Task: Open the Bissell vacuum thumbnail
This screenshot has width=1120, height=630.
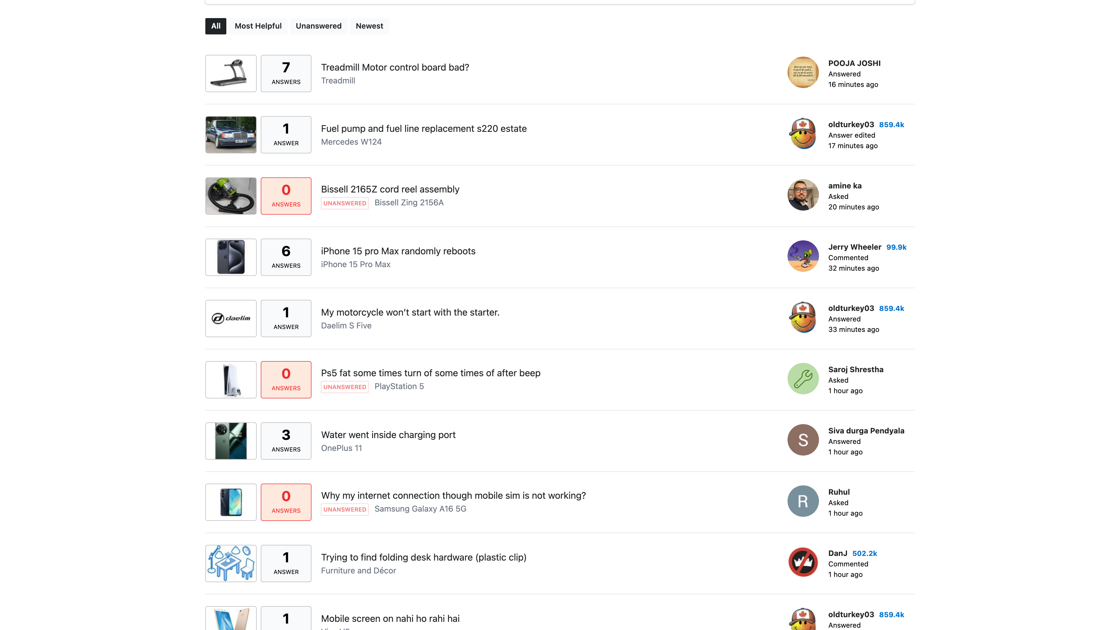Action: (231, 196)
